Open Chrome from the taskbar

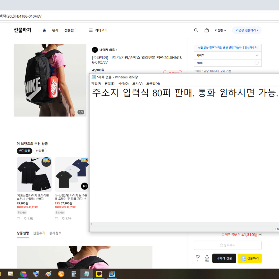click(x=23, y=274)
